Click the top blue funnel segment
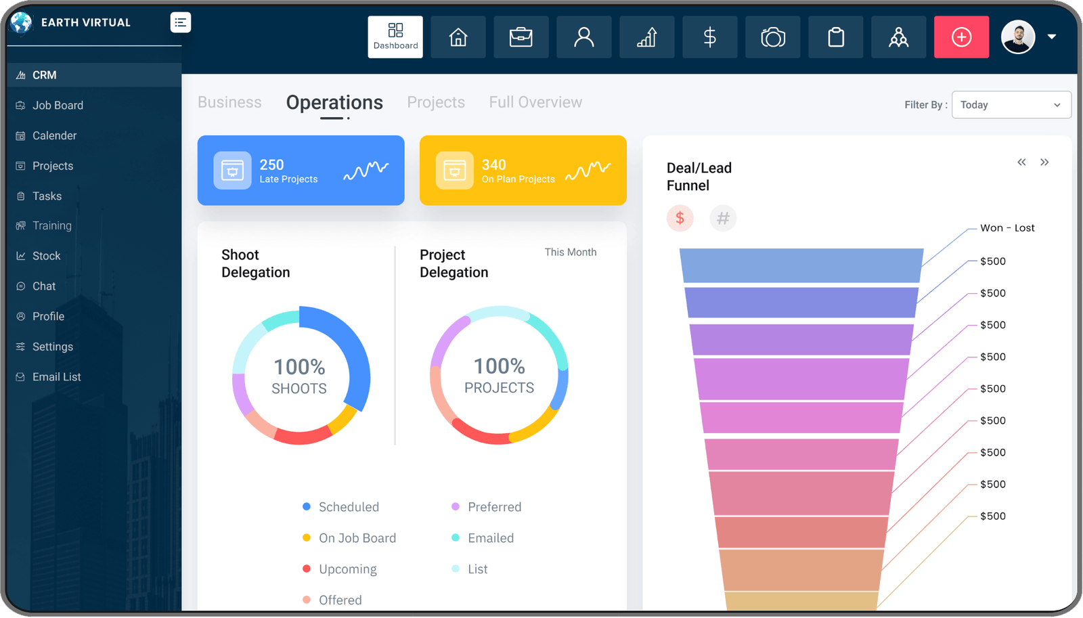The height and width of the screenshot is (618, 1083). pos(801,265)
